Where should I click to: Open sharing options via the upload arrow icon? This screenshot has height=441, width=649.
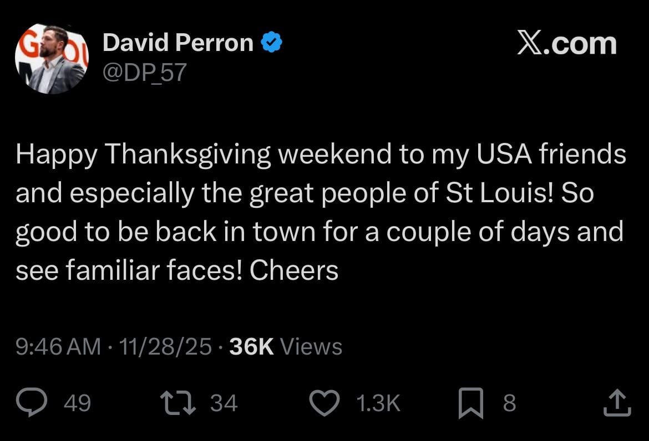pos(617,403)
